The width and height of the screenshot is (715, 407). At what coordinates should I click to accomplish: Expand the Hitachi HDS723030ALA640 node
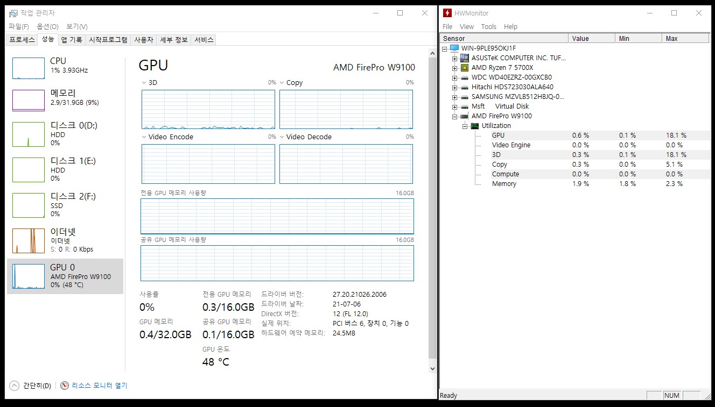click(454, 87)
